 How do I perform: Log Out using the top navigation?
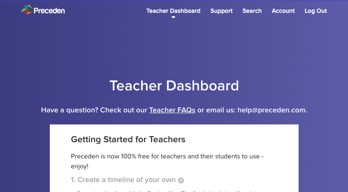[x=316, y=11]
